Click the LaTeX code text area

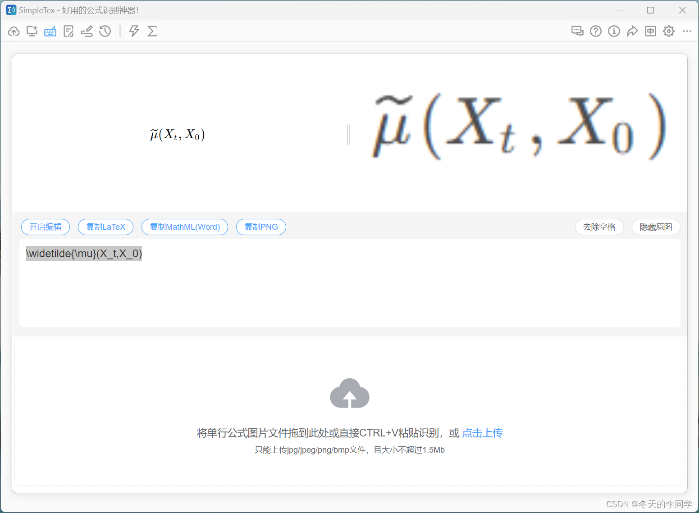pos(315,283)
